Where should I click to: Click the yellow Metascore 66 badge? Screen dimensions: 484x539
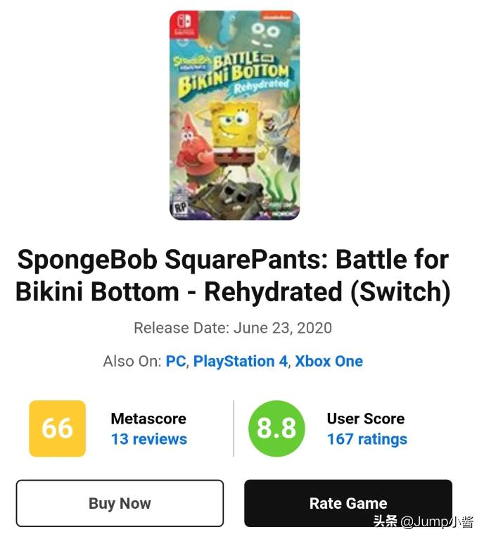tap(57, 429)
